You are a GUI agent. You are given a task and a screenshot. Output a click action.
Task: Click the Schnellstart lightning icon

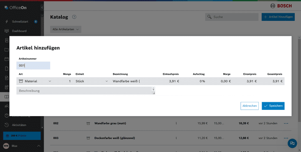tap(7, 21)
